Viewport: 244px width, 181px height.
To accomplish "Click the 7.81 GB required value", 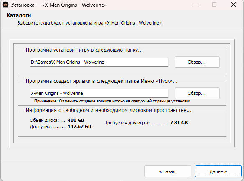I will (x=179, y=123).
